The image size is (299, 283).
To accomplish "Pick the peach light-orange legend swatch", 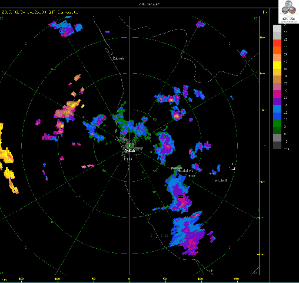I will point(277,58).
